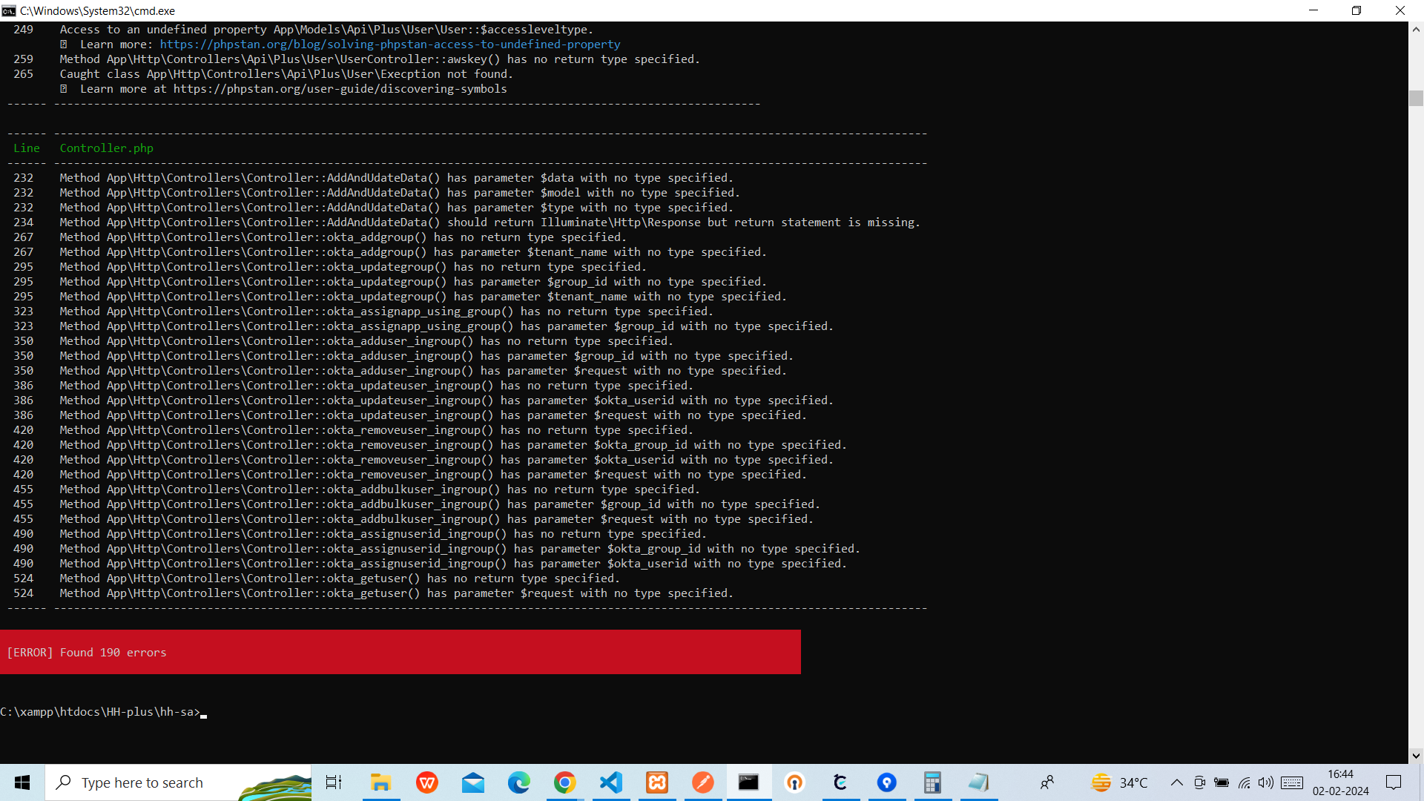Open Mail app in taskbar
This screenshot has width=1424, height=801.
click(x=473, y=782)
